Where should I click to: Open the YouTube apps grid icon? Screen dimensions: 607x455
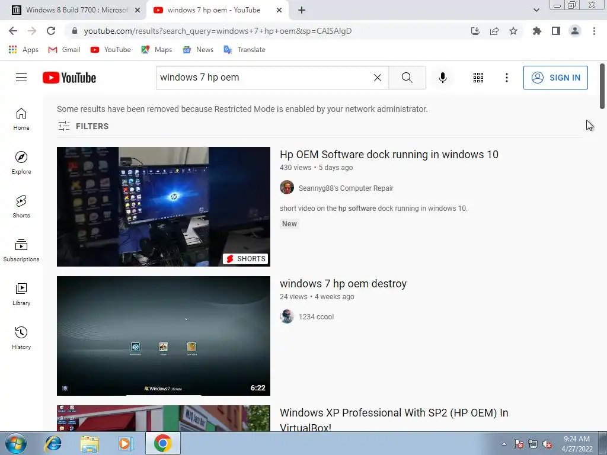coord(478,78)
